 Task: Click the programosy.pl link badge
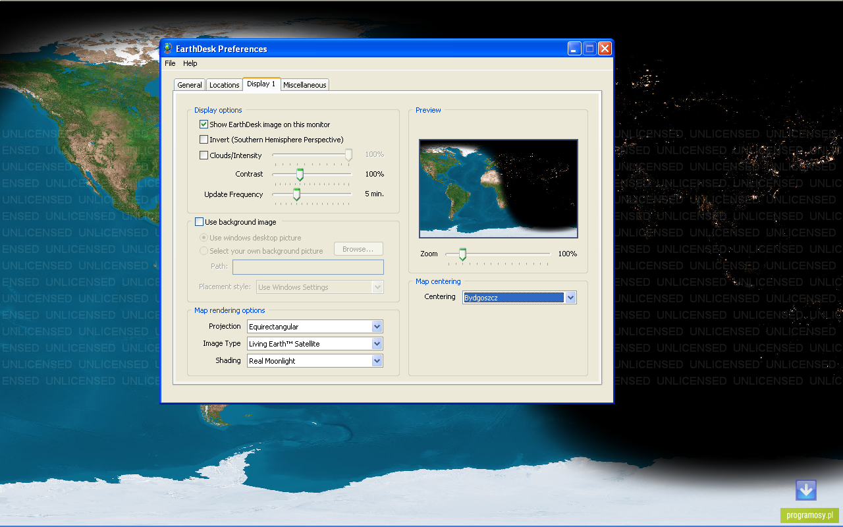(x=809, y=515)
